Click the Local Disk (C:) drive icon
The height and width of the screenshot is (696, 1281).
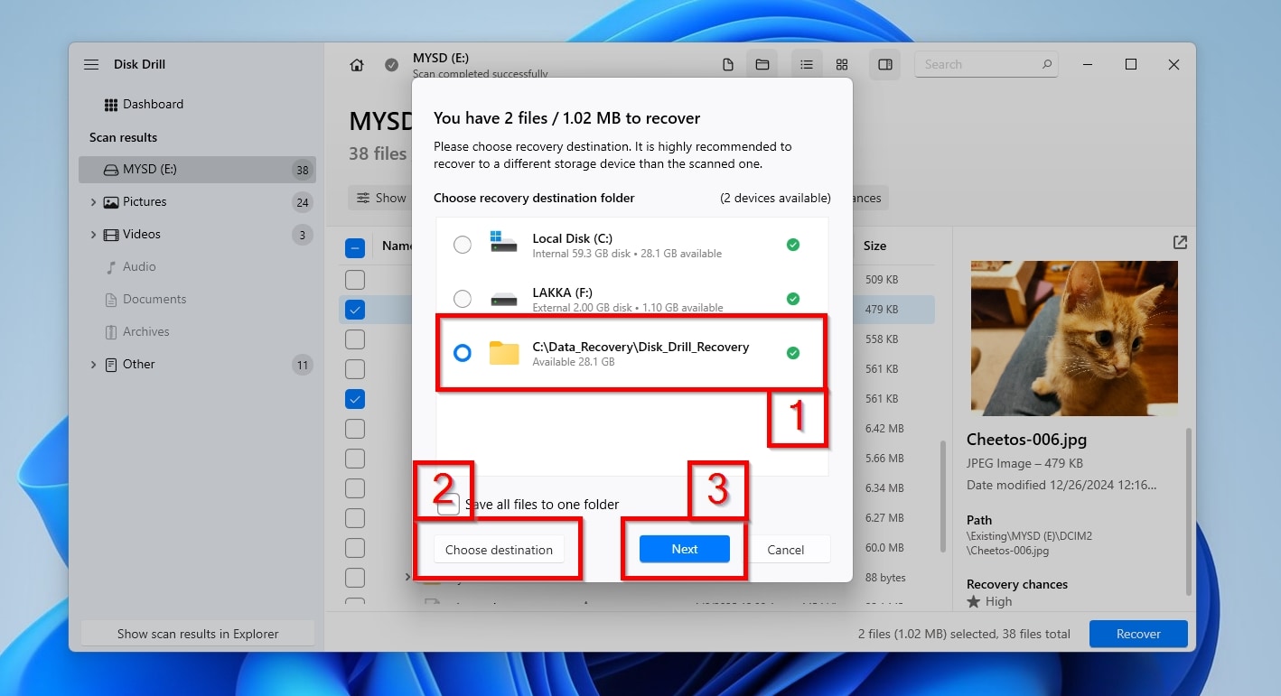click(x=504, y=241)
